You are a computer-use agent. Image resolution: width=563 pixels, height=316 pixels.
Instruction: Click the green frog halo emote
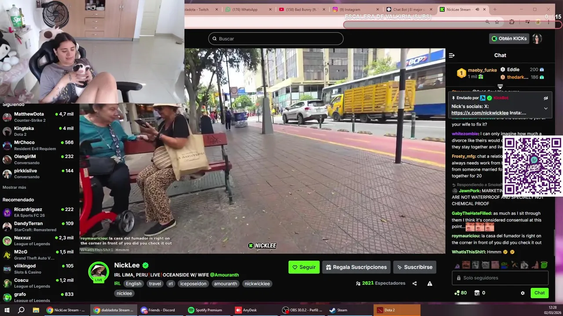(x=544, y=265)
